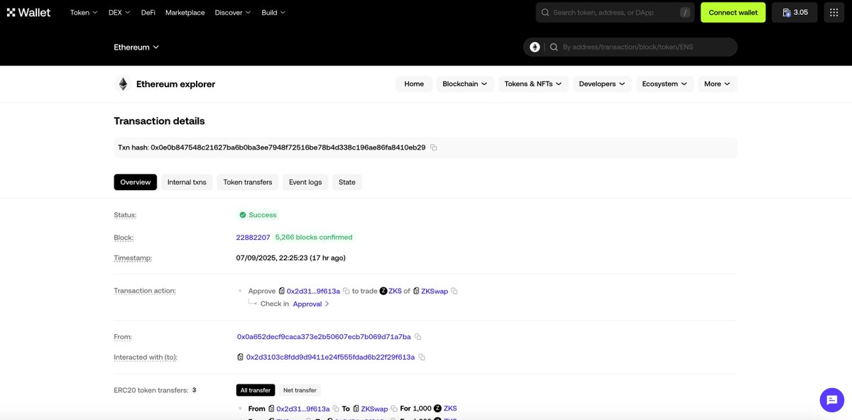Click the slash shortcut icon in search bar

[x=684, y=12]
